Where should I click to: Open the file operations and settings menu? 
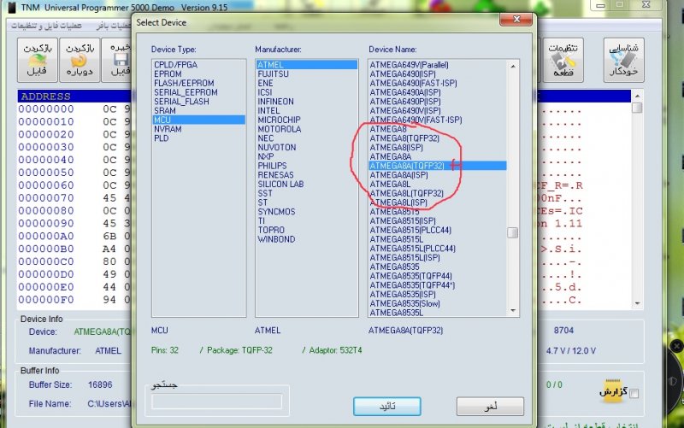coord(46,26)
